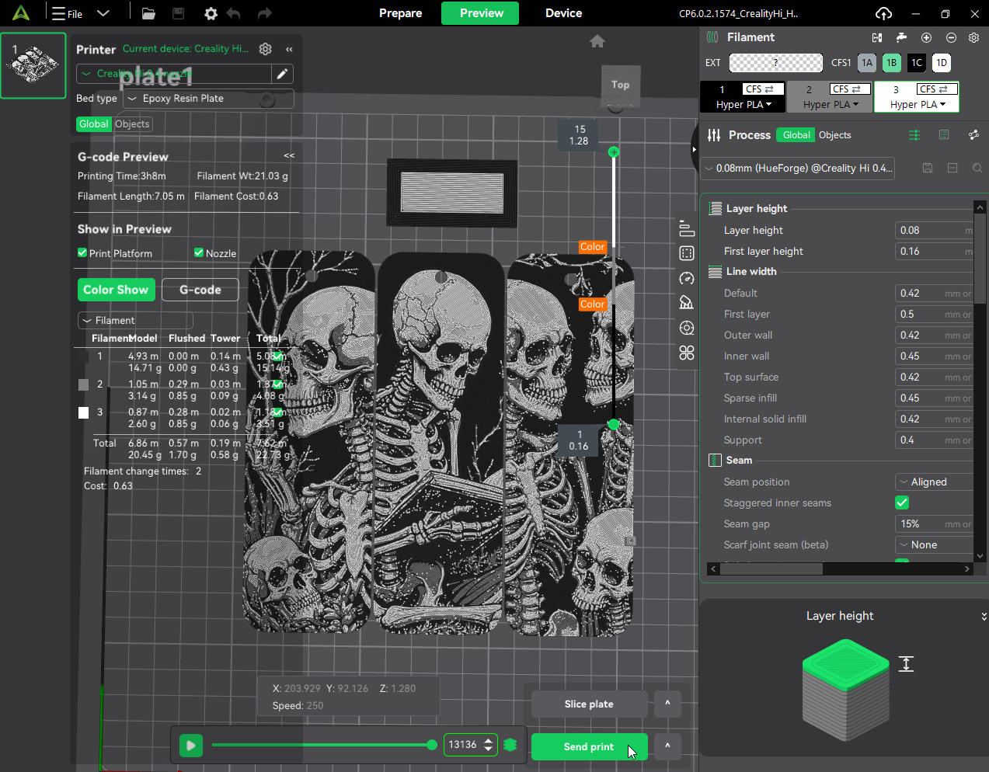
Task: Switch to the Prepare tab
Action: 400,13
